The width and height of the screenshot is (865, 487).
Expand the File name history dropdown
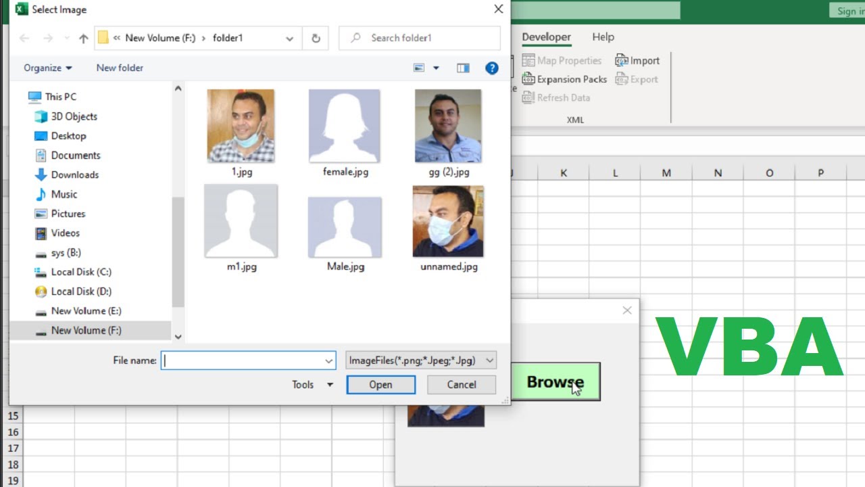[329, 361]
